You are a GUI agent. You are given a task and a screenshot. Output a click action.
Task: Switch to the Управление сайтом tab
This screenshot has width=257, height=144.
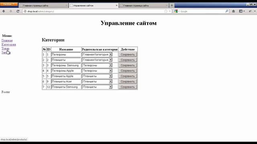(x=94, y=5)
